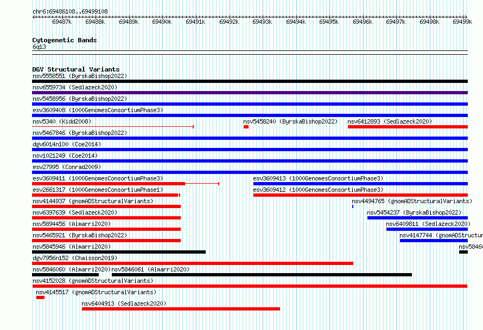Click the nsv5467846 (ByrskaBishop2022) label

(80, 133)
